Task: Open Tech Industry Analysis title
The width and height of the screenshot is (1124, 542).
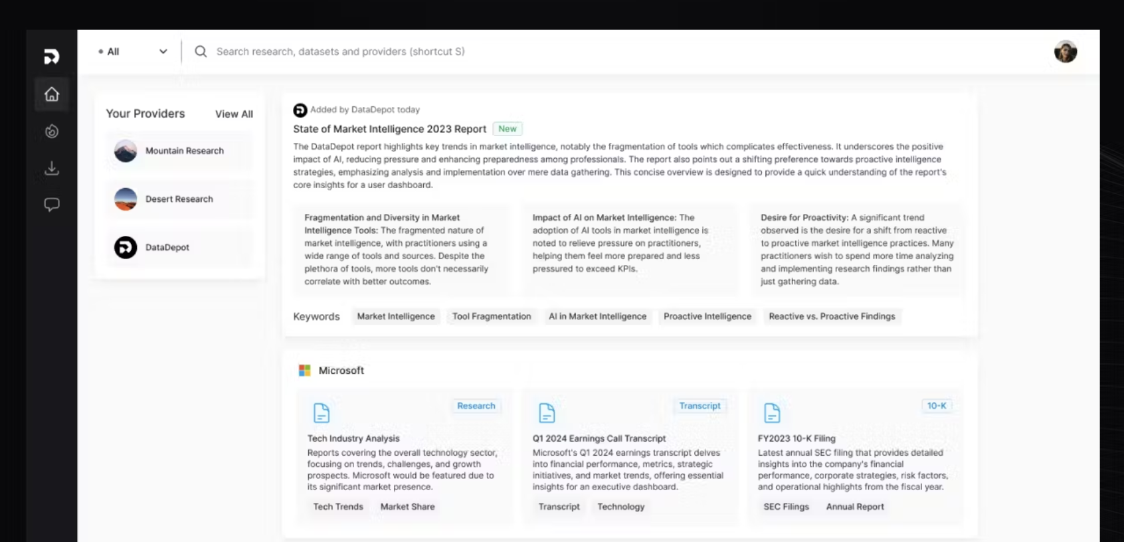Action: 353,438
